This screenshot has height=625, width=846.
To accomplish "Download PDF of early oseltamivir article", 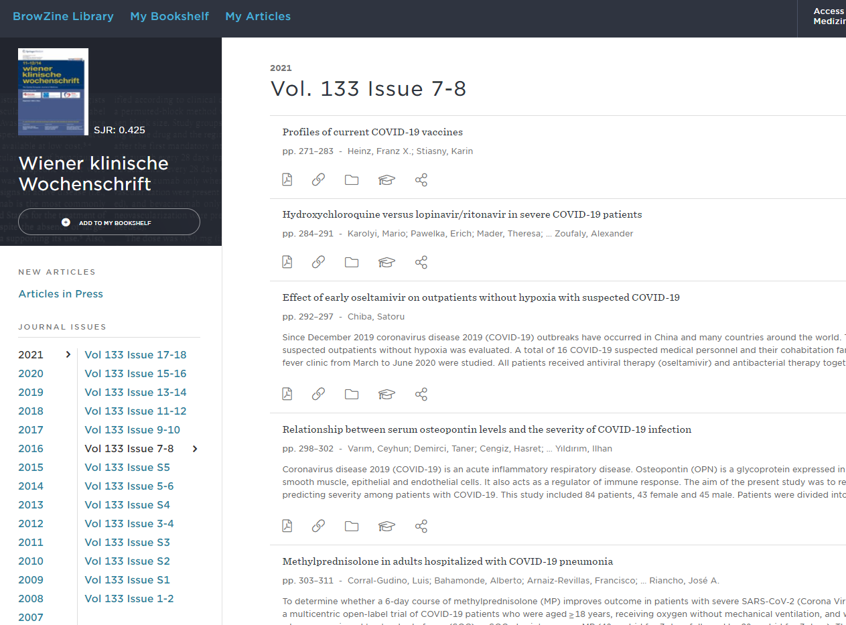I will [287, 394].
